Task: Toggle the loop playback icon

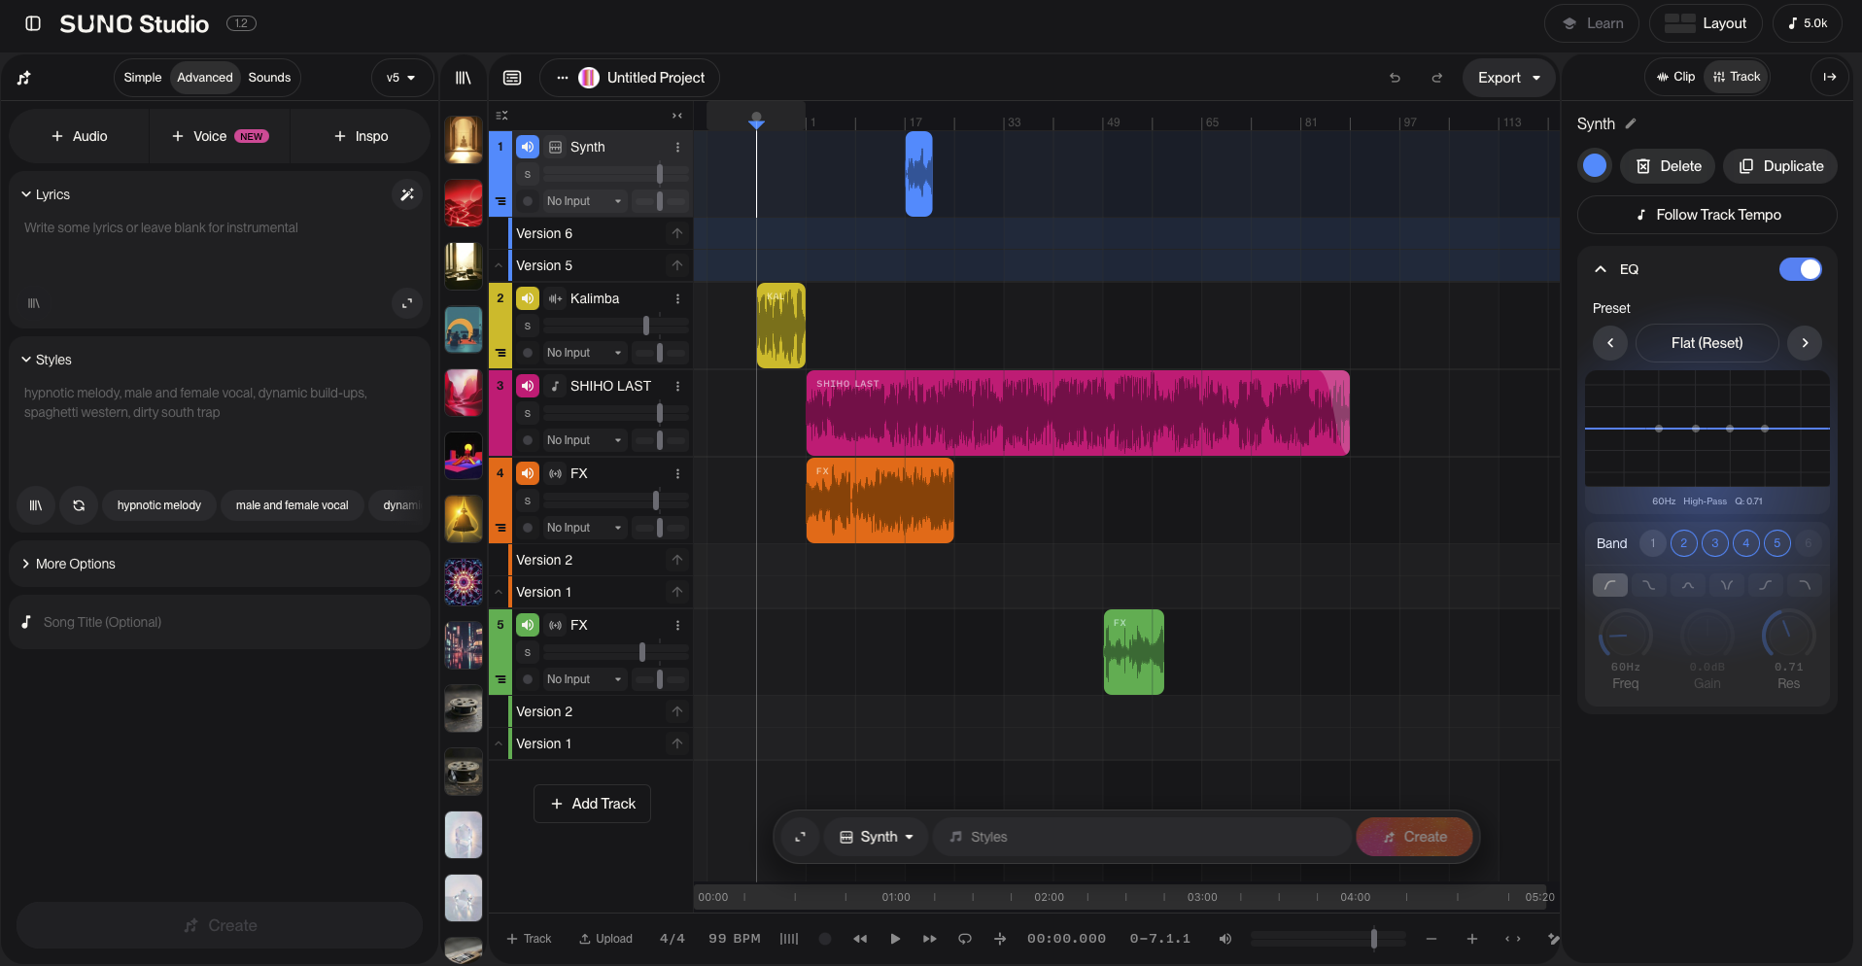Action: click(x=965, y=939)
